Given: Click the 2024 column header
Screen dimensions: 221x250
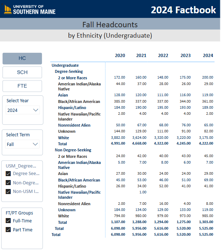Looking at the screenshot, I should click(x=208, y=56).
